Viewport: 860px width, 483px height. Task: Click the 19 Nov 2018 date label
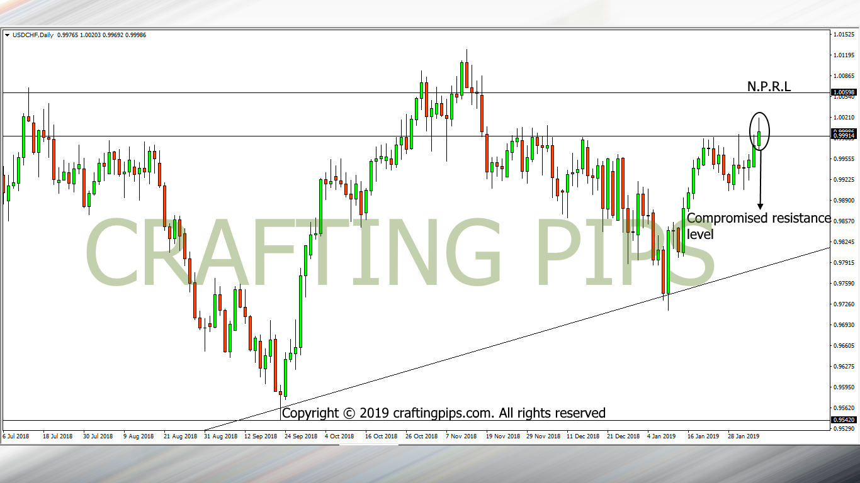(502, 436)
